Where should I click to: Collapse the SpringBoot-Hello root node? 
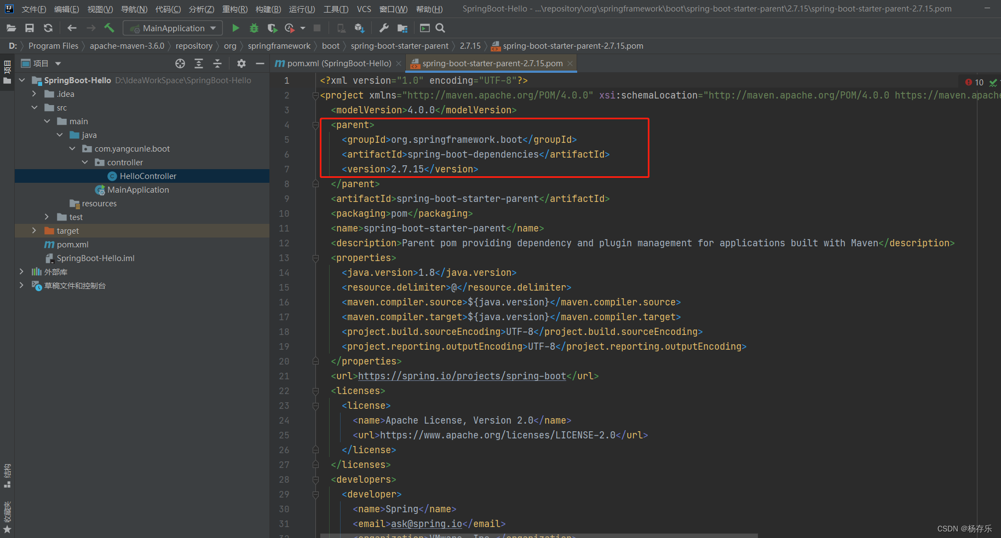tap(22, 80)
